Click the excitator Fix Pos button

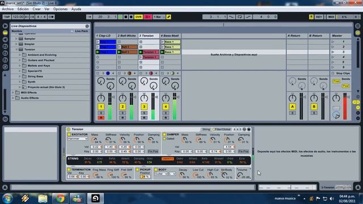tap(153, 151)
